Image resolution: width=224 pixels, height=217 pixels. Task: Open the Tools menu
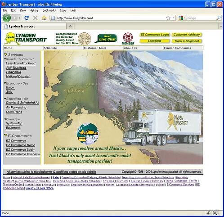pos(63,10)
